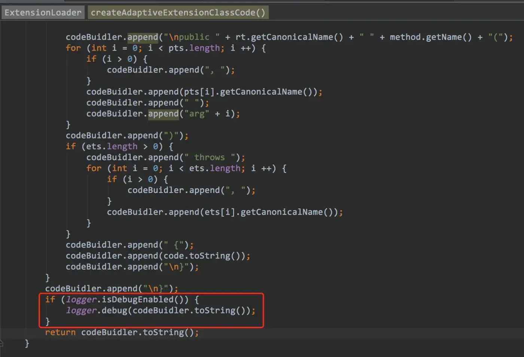Click the codeBuidler.append(")") line
524x357 pixels.
pyautogui.click(x=127, y=135)
